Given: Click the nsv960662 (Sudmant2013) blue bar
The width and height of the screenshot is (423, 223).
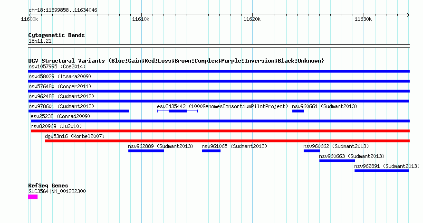Looking at the screenshot, I should point(312,151).
